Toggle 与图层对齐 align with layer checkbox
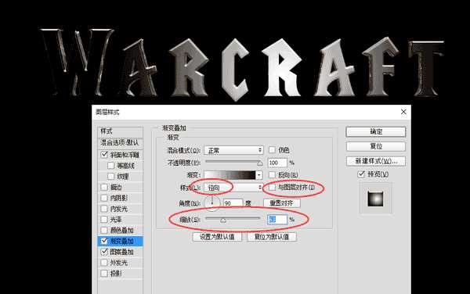470x294 pixels. tap(272, 188)
